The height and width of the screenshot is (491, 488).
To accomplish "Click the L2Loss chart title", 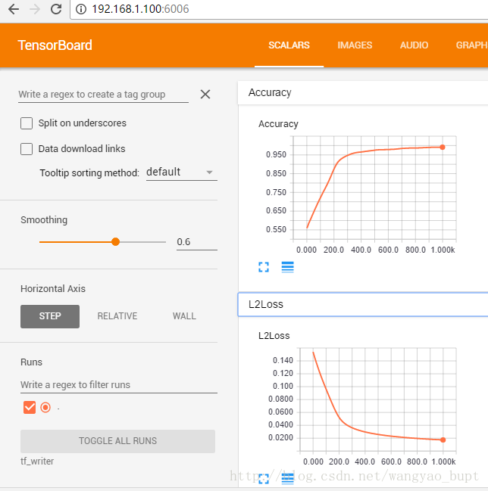I will coord(274,336).
